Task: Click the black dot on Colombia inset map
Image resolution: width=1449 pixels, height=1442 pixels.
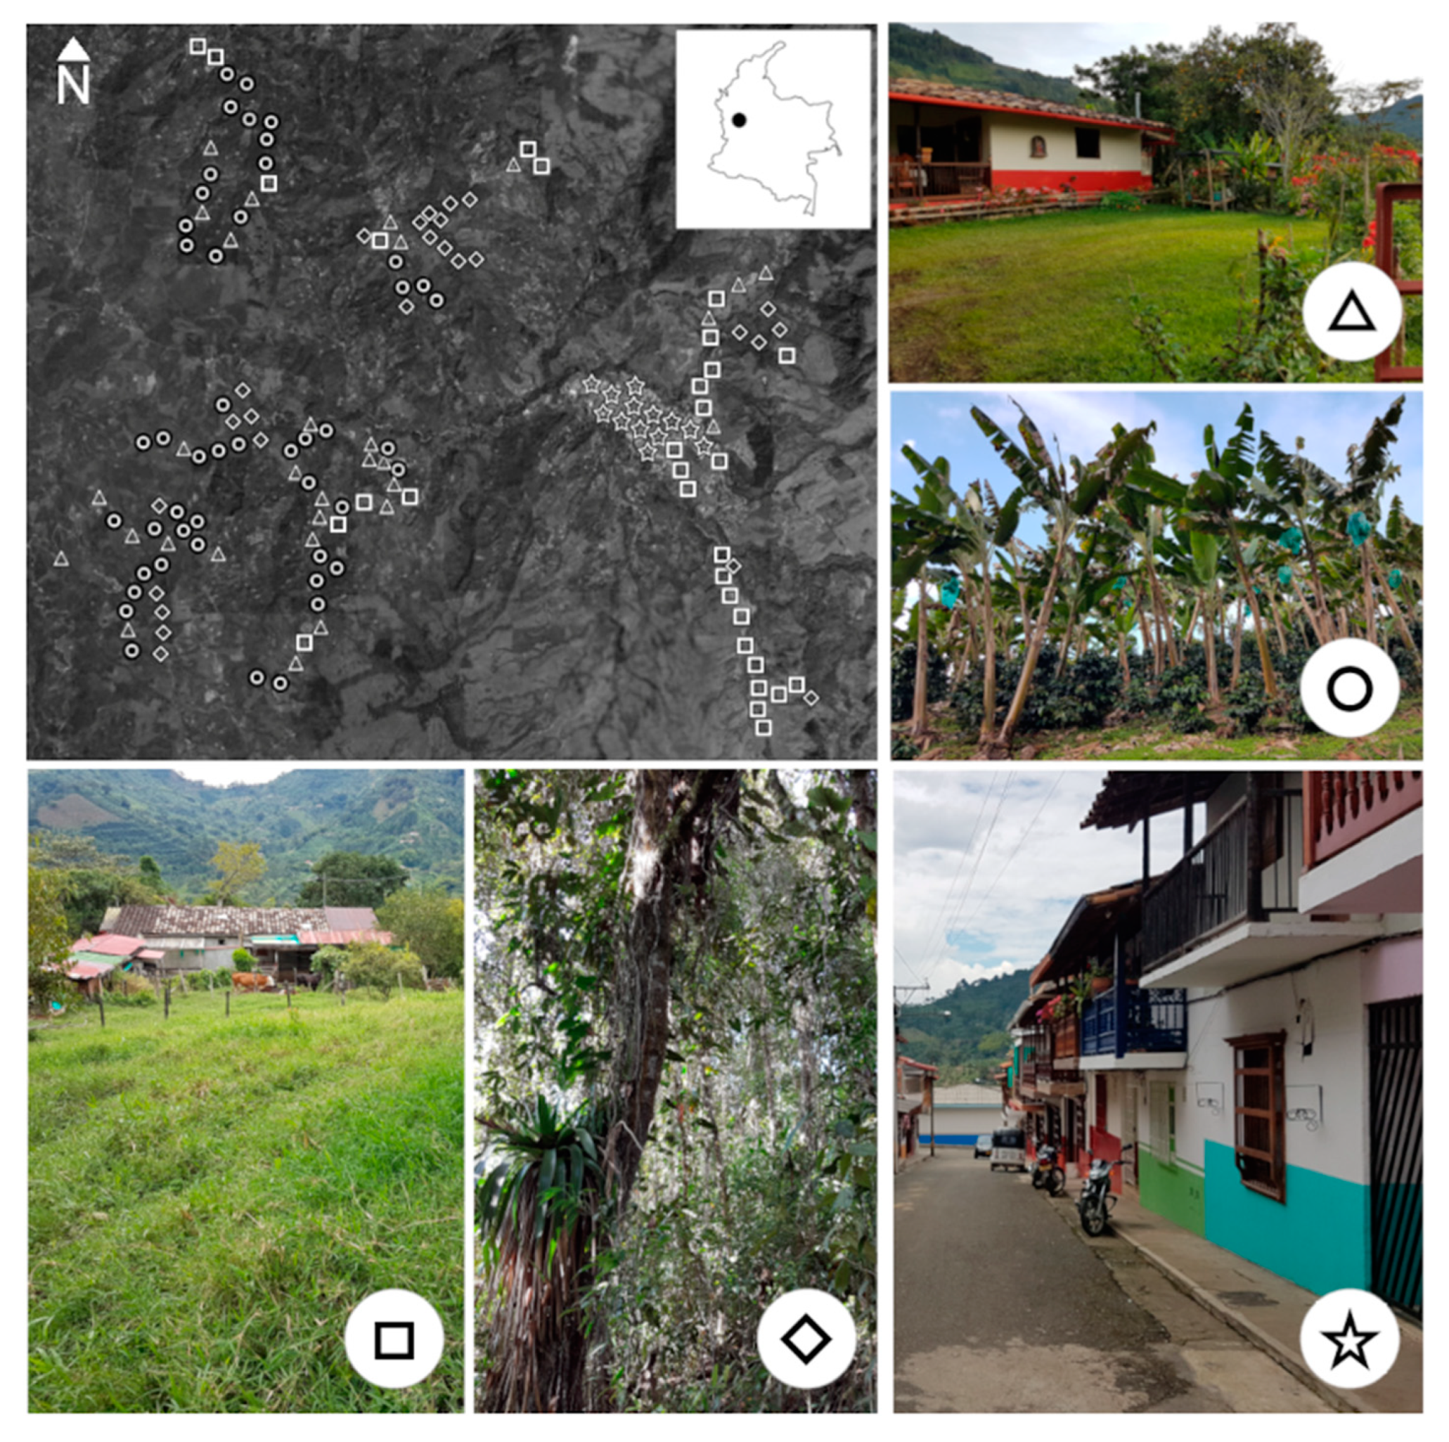Action: coord(739,120)
